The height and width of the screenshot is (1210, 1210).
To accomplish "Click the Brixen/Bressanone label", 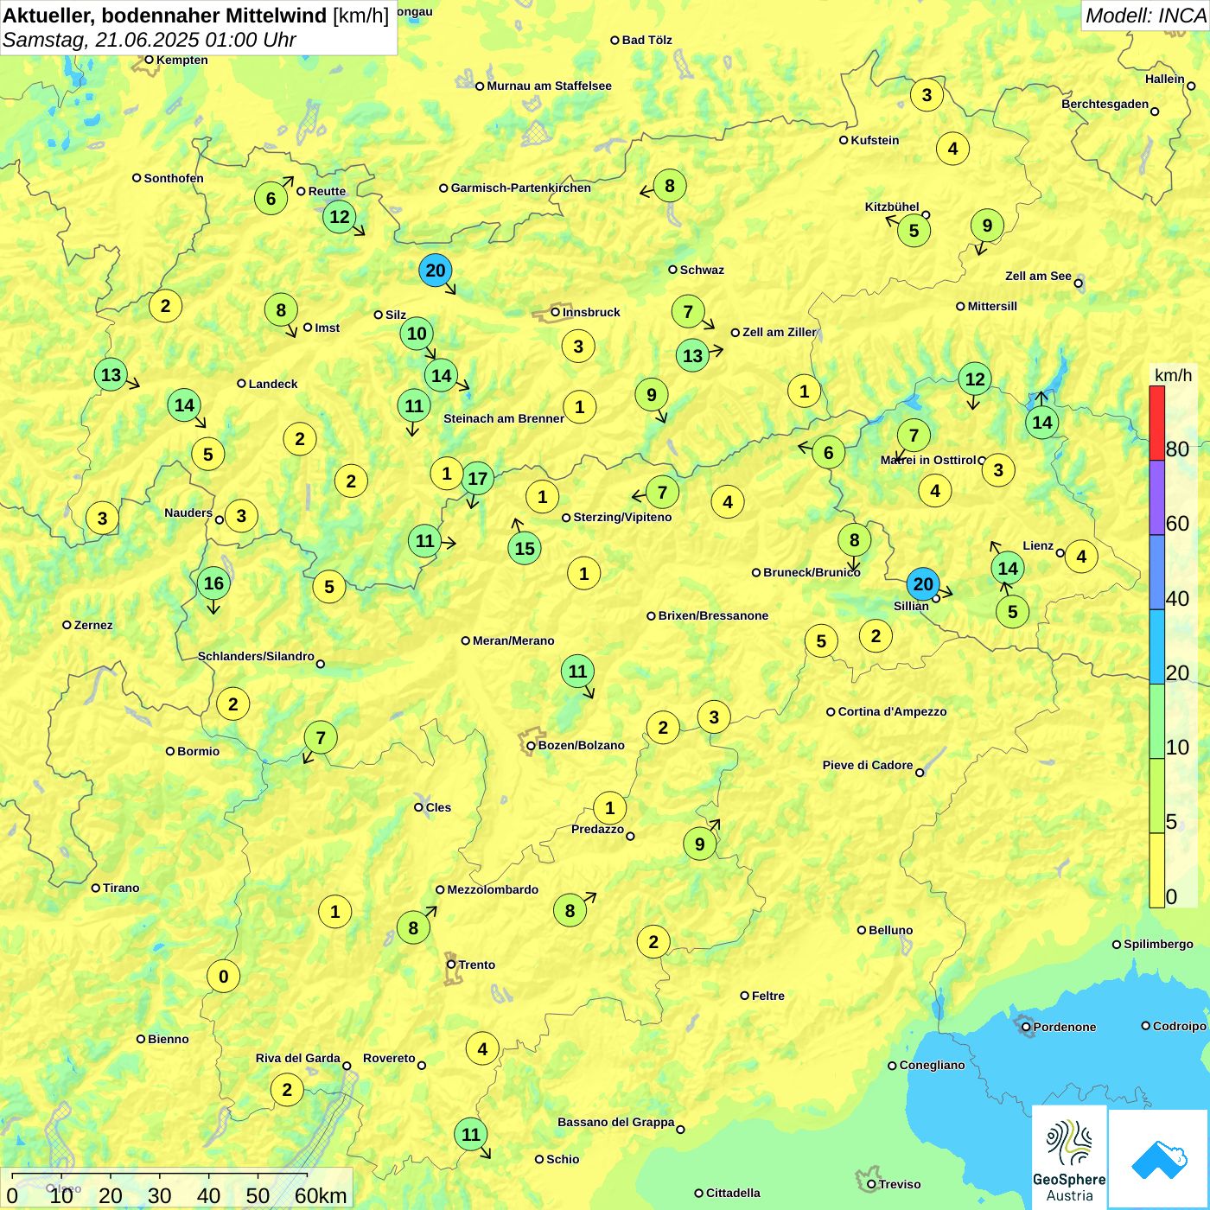I will click(713, 615).
